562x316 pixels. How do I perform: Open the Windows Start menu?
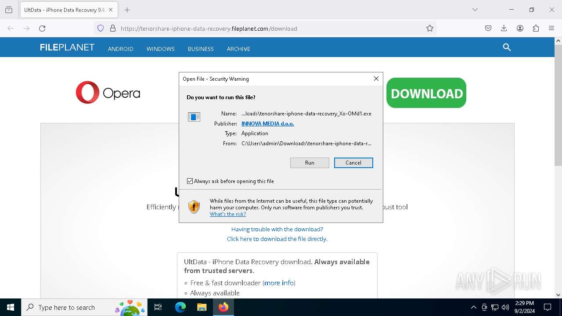coord(11,307)
